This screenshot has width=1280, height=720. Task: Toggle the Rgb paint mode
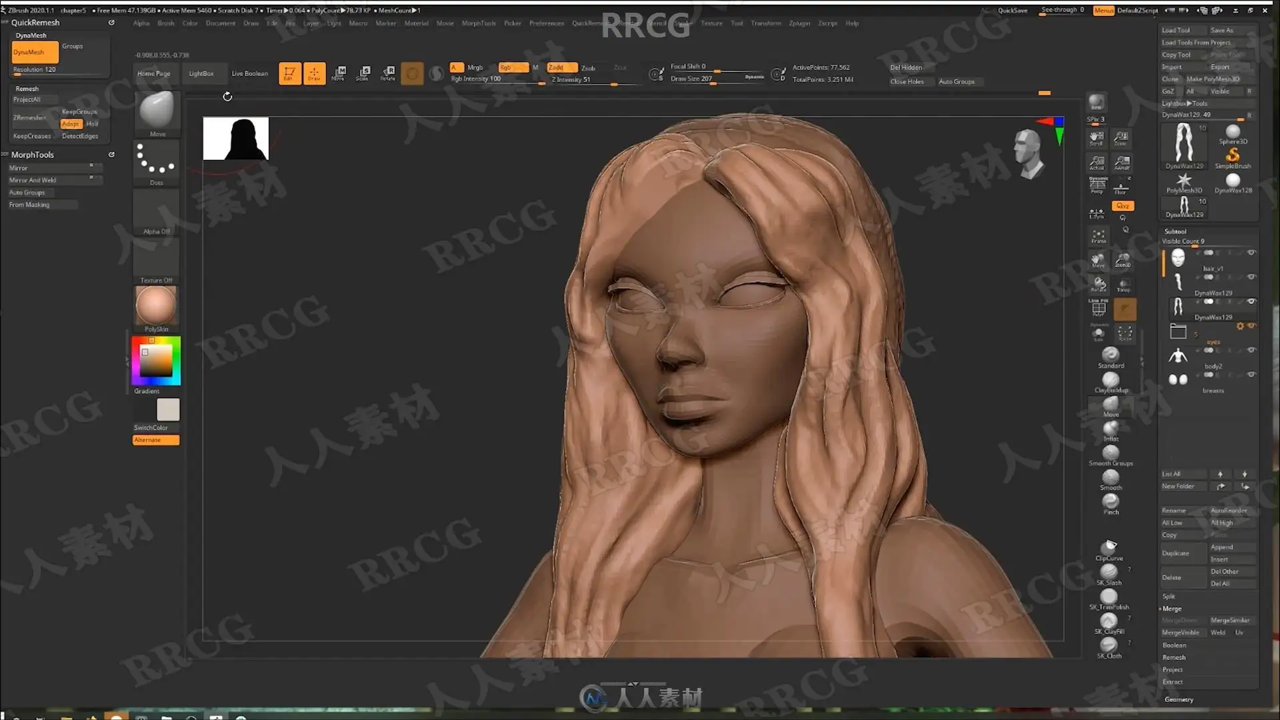coord(513,67)
